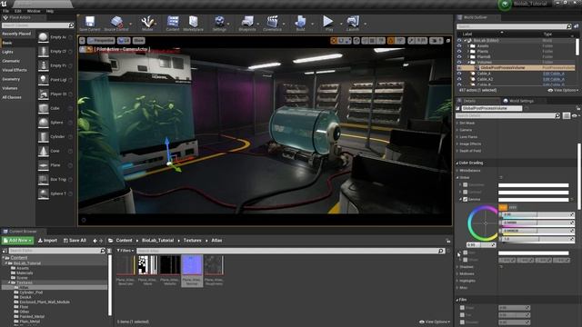Select the Player Start placement icon
This screenshot has height=327, width=582.
click(x=44, y=94)
